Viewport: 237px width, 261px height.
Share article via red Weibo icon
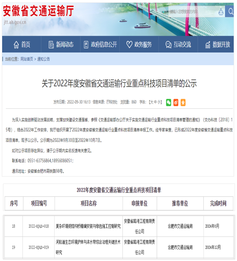pos(176,102)
